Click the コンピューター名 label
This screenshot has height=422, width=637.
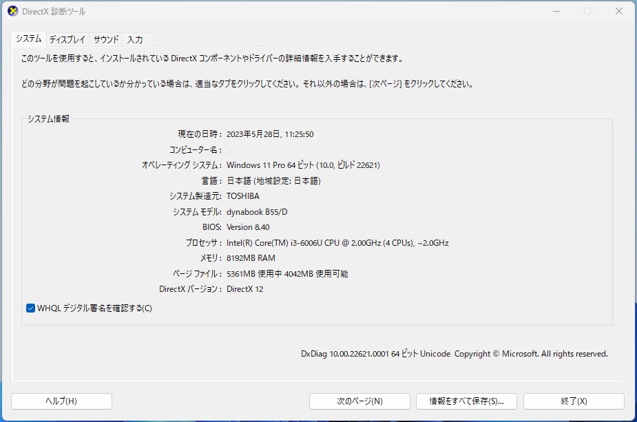[196, 150]
